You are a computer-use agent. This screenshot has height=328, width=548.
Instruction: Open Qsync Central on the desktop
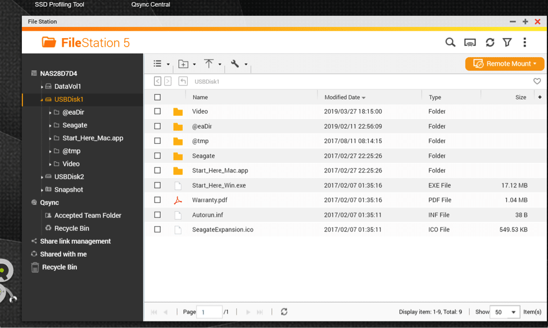pos(151,4)
